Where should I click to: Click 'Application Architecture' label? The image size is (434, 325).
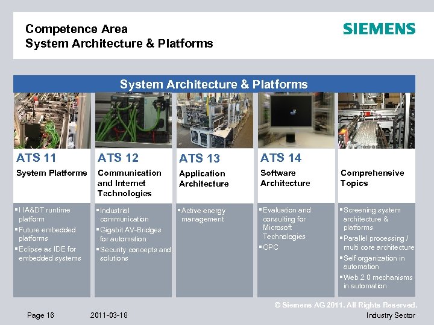pyautogui.click(x=204, y=179)
